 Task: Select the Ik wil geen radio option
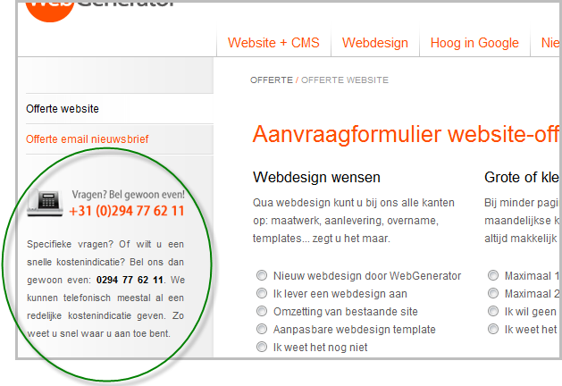(493, 312)
